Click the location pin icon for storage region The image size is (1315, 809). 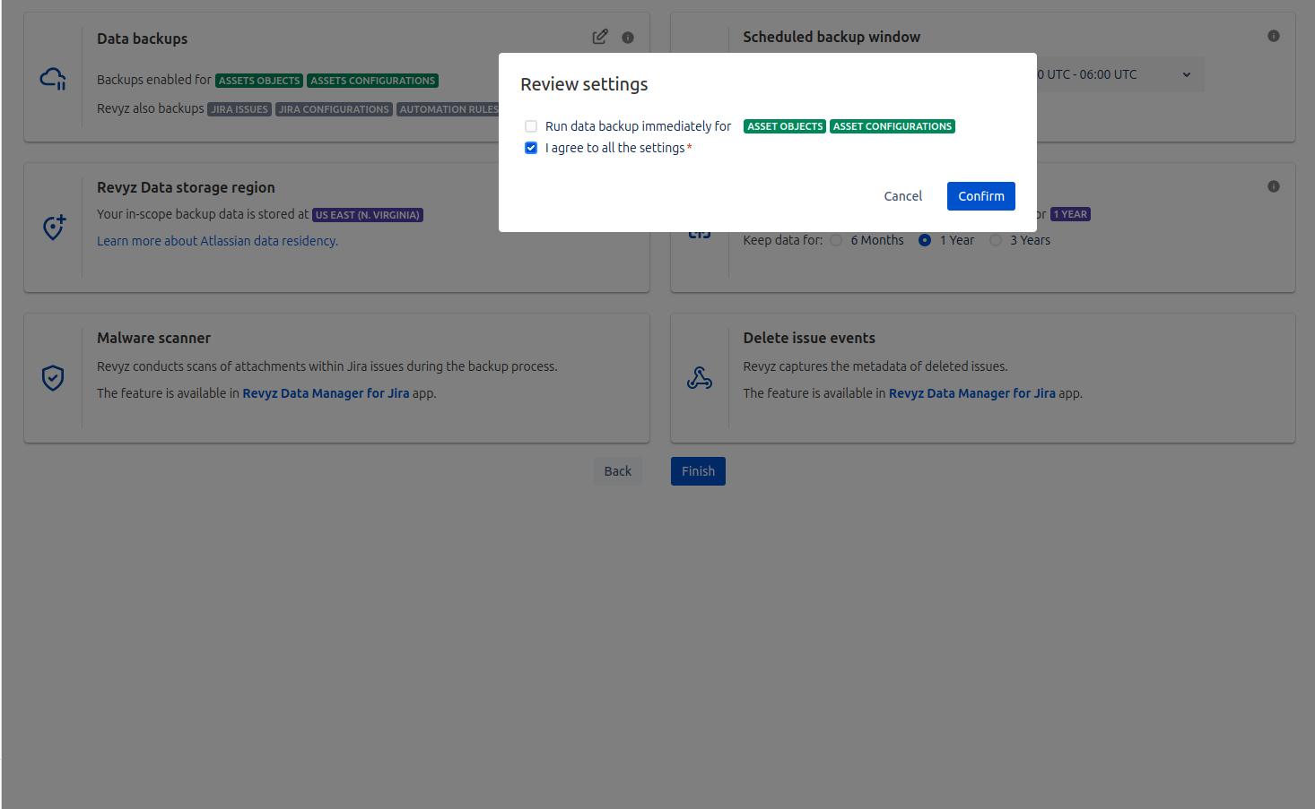tap(54, 227)
